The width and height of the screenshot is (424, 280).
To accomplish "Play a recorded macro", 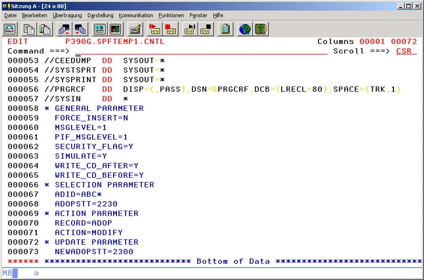I will pos(189,29).
